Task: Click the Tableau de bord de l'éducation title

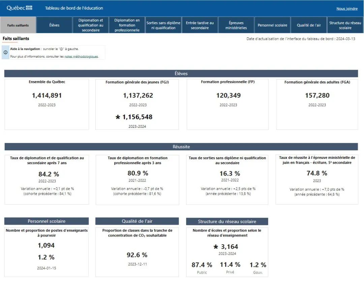Action: click(74, 8)
